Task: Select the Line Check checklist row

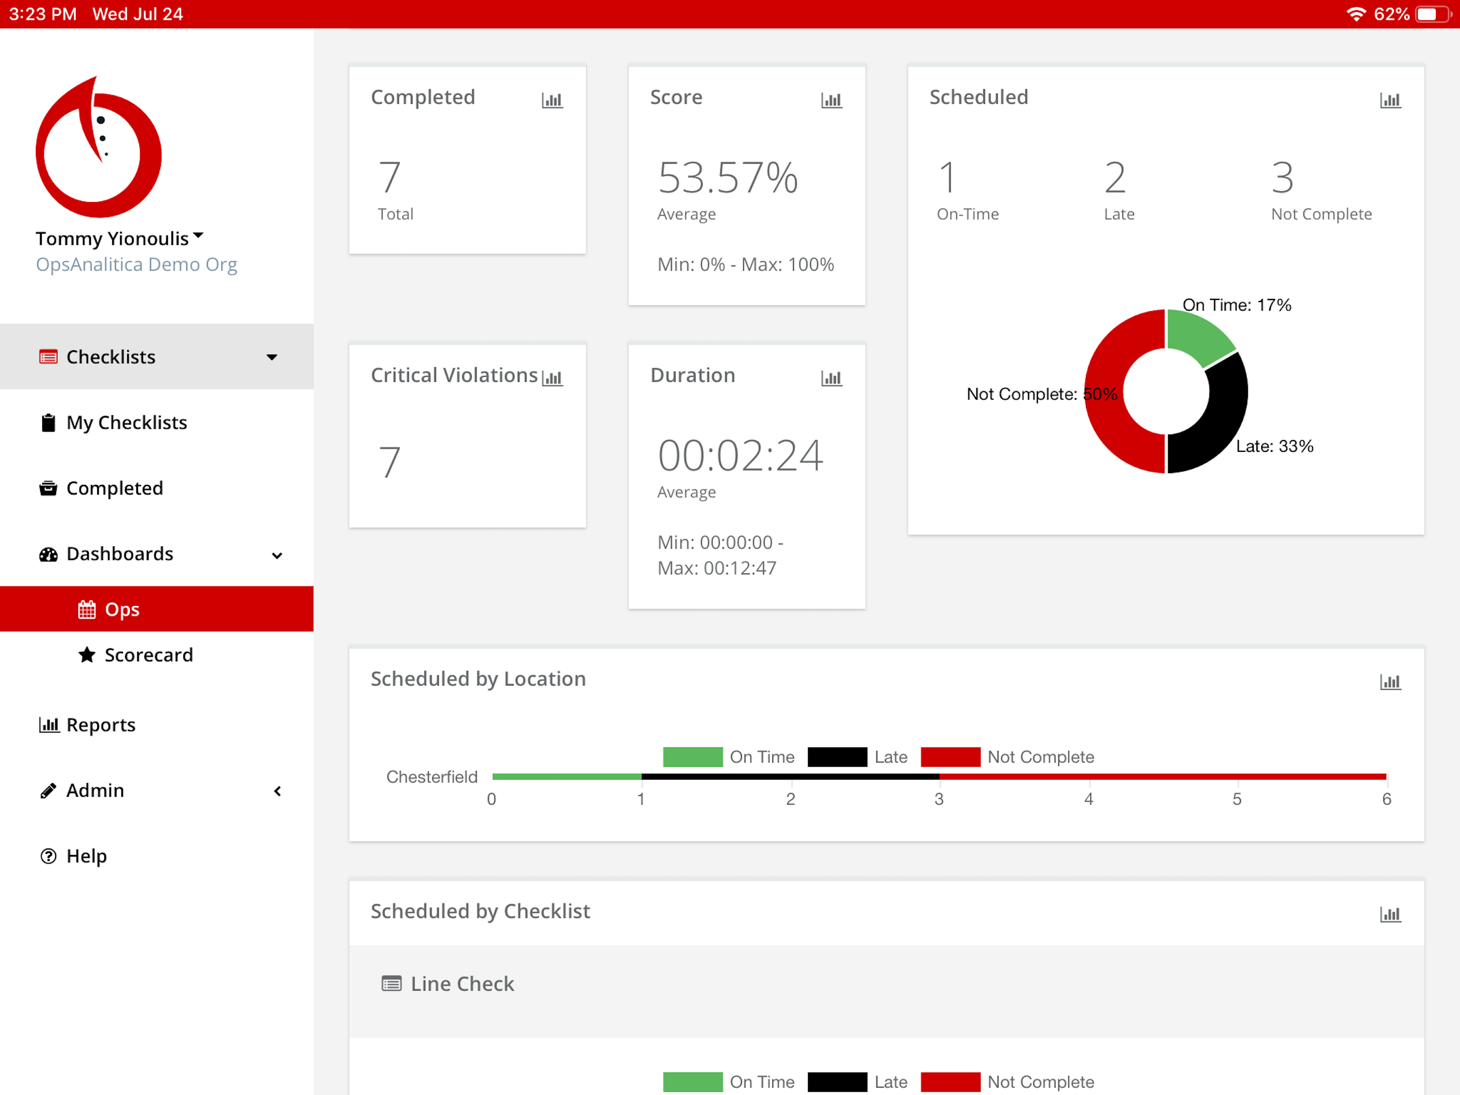Action: (462, 984)
